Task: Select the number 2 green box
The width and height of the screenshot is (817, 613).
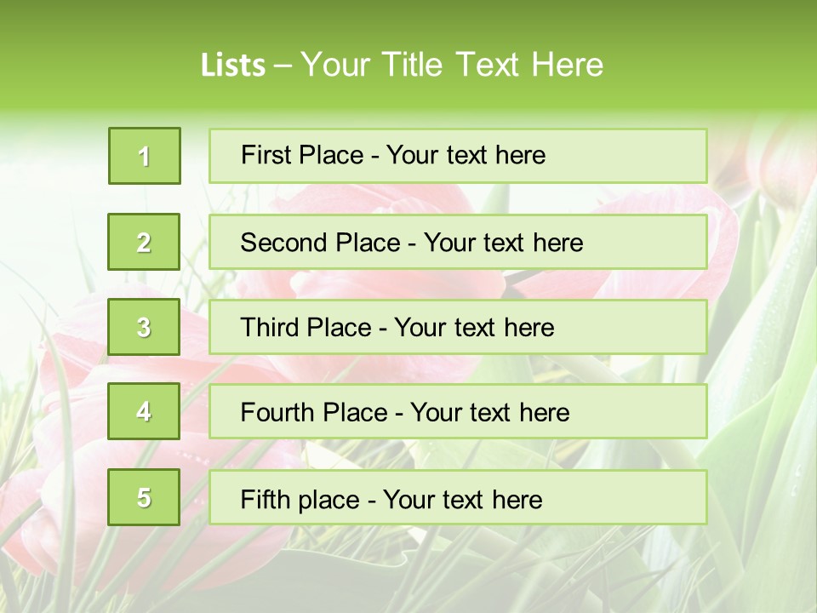Action: [144, 242]
